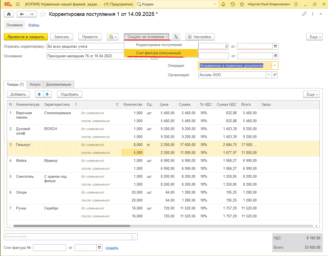Open the history clock icon

(233, 4)
